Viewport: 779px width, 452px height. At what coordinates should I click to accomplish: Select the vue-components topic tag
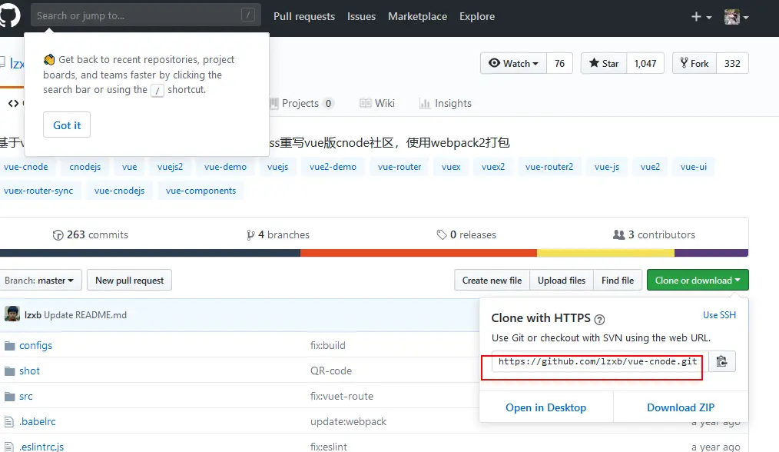[201, 191]
